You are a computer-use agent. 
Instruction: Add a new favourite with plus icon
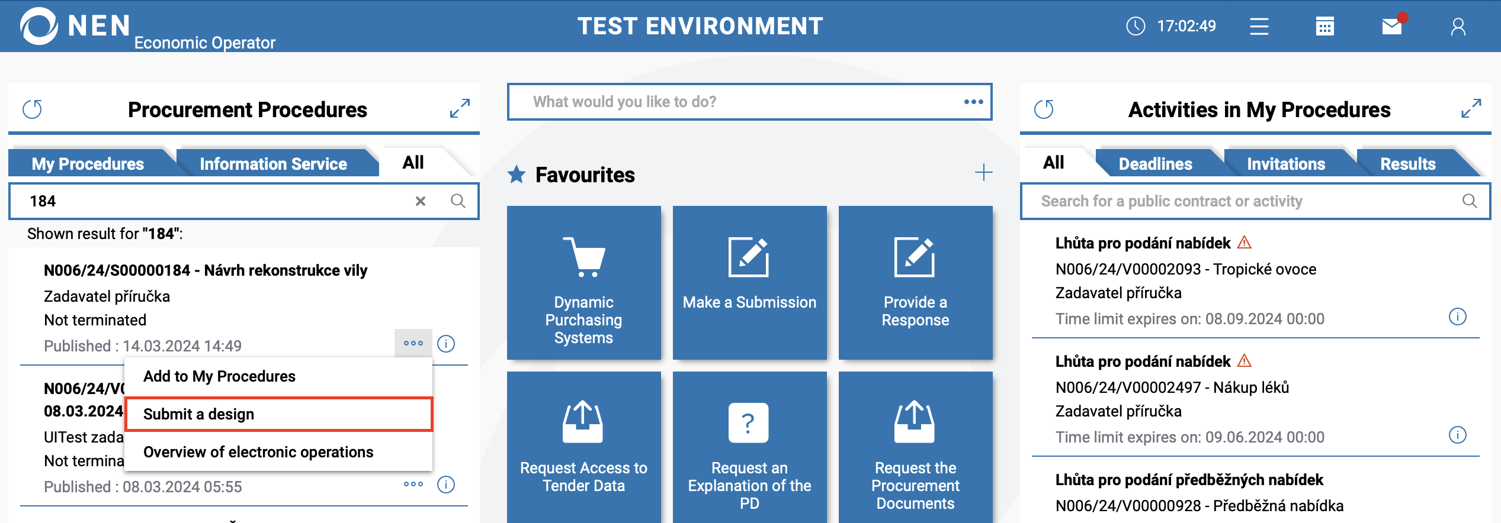click(983, 173)
